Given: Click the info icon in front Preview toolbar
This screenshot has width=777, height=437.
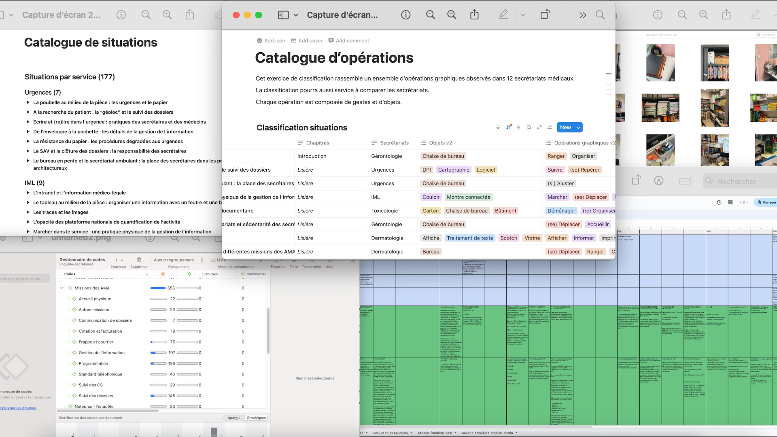Looking at the screenshot, I should tap(405, 15).
